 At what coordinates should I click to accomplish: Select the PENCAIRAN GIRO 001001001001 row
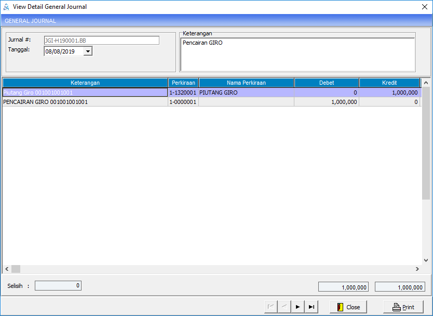85,102
